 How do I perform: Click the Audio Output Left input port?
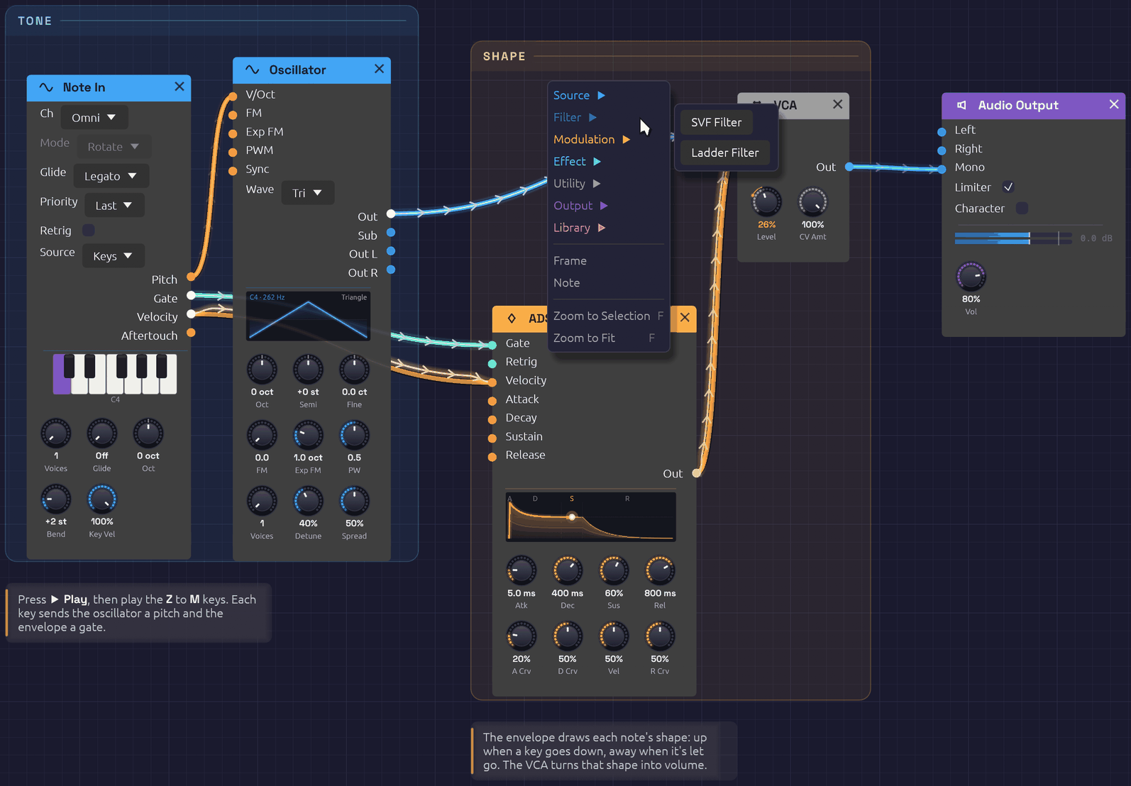942,132
